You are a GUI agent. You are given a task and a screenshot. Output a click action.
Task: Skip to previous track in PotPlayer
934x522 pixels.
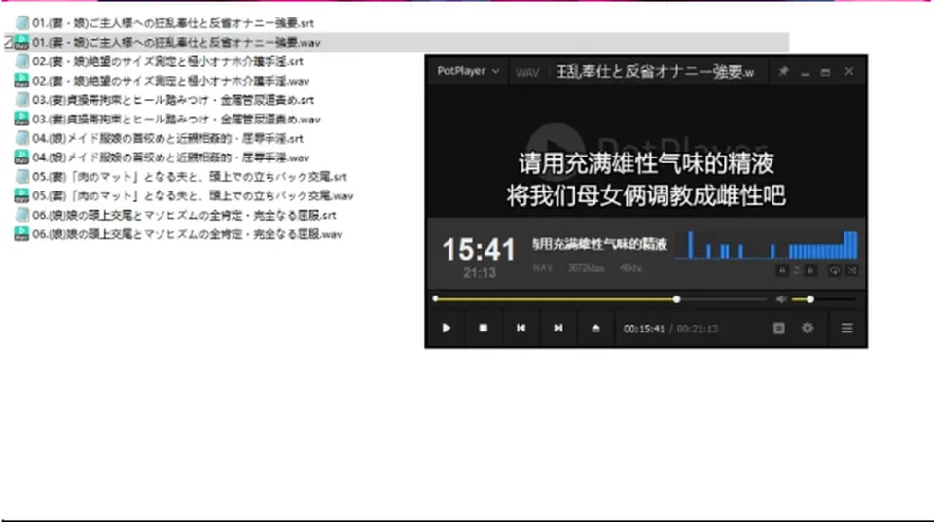point(521,328)
